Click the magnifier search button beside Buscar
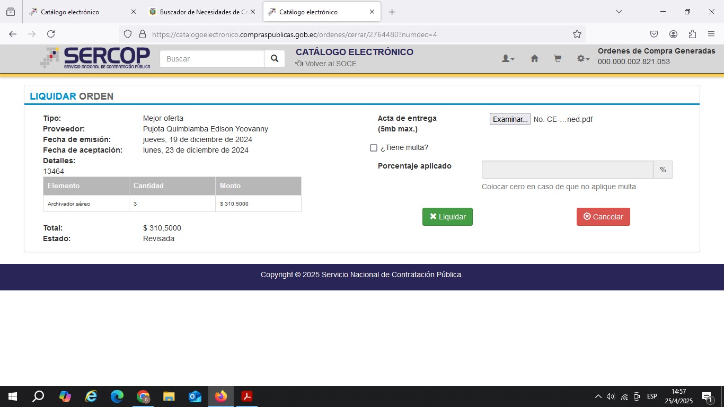This screenshot has height=407, width=724. (x=274, y=59)
